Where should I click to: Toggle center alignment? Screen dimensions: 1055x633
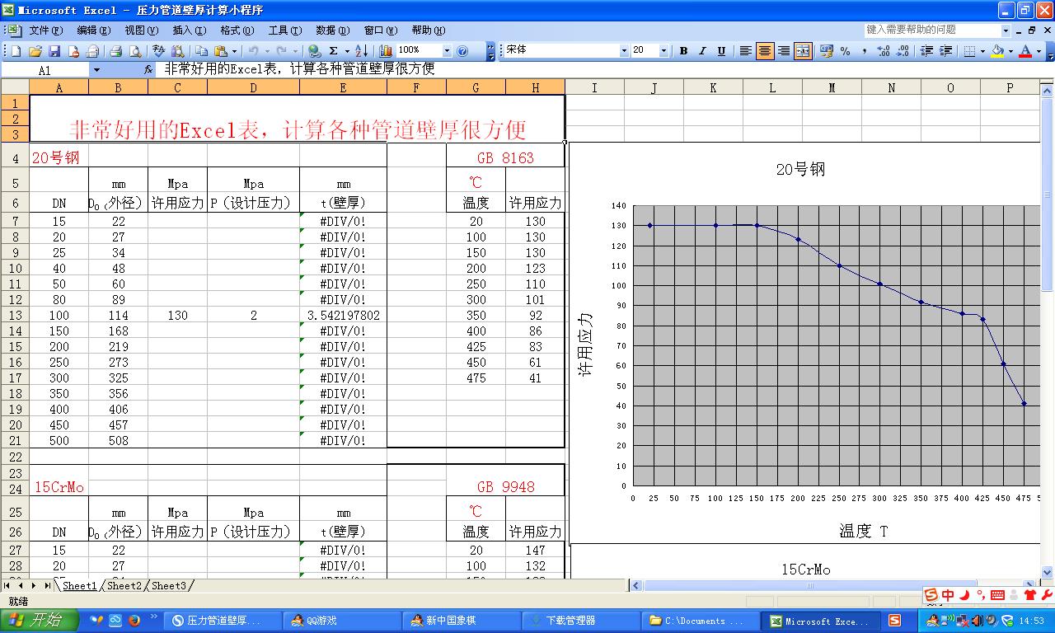point(765,51)
